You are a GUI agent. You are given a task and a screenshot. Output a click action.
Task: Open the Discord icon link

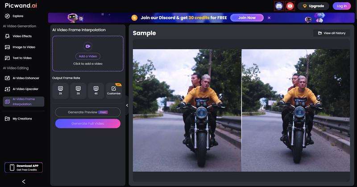[x=279, y=6]
